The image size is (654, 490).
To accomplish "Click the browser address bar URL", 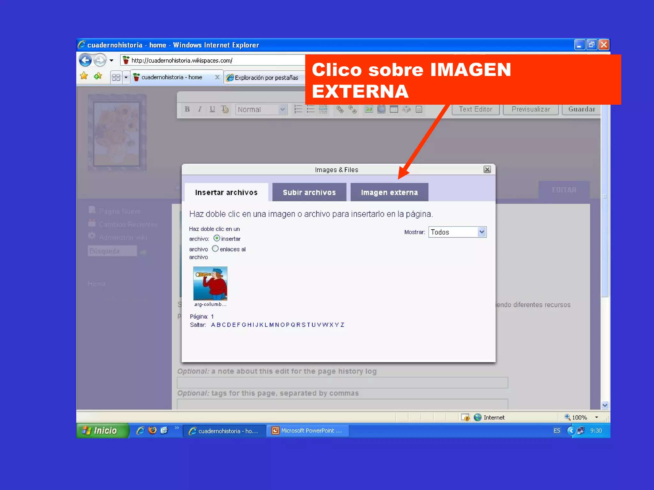I will 182,60.
